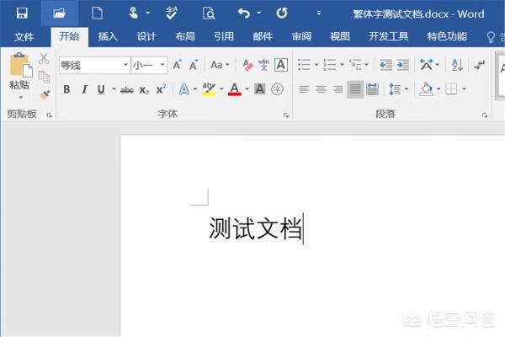This screenshot has height=337, width=505.
Task: Open the 文件 file menu
Action: [24, 37]
